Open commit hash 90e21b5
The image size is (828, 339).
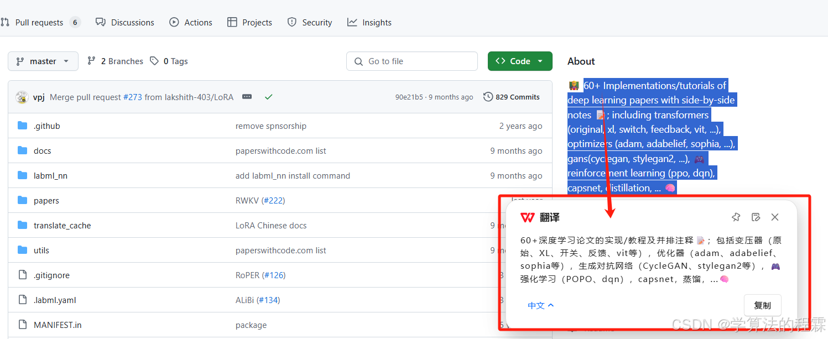pyautogui.click(x=409, y=97)
